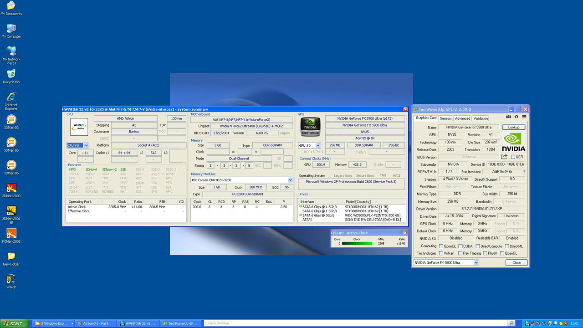Click the Bus Interface question mark
583x328 pixels.
click(x=524, y=172)
